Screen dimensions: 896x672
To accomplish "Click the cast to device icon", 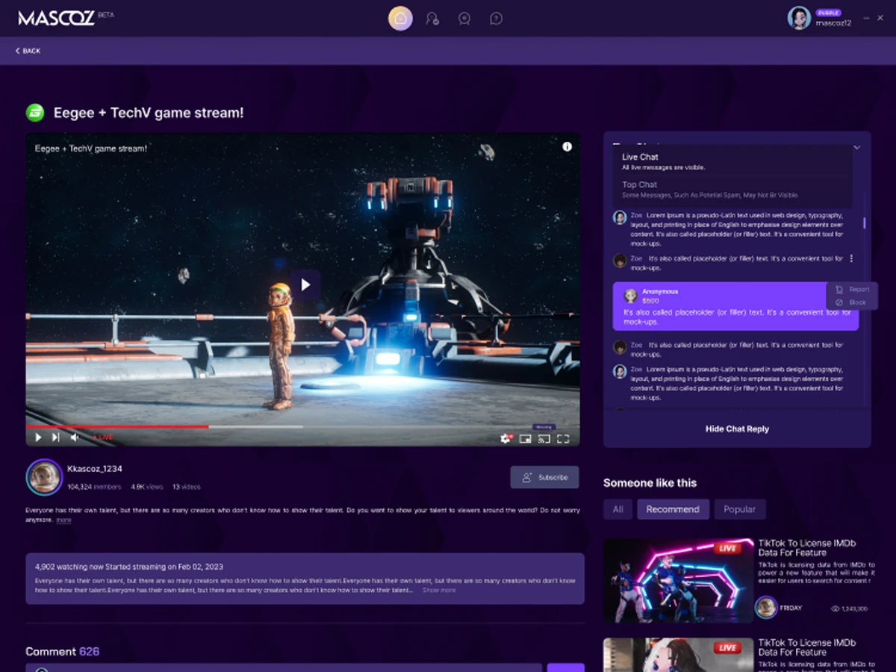I will click(x=544, y=439).
